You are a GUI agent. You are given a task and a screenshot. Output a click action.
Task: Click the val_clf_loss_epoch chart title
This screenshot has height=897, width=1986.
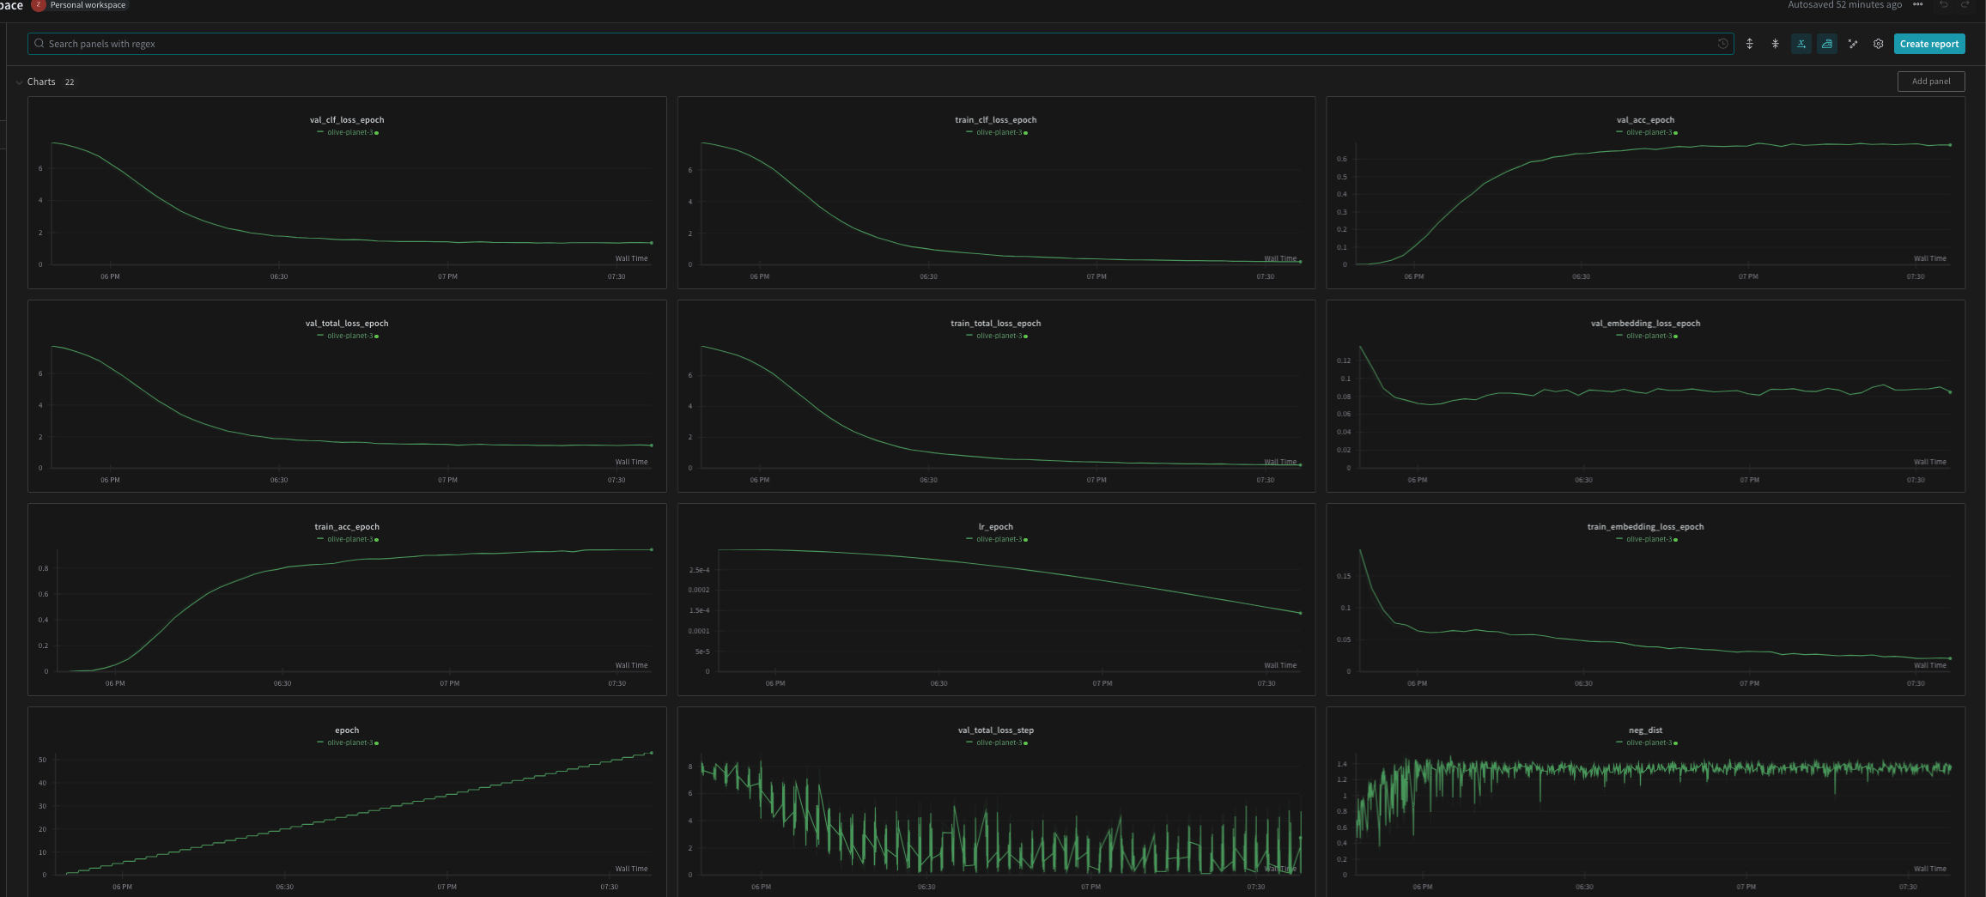tap(347, 120)
